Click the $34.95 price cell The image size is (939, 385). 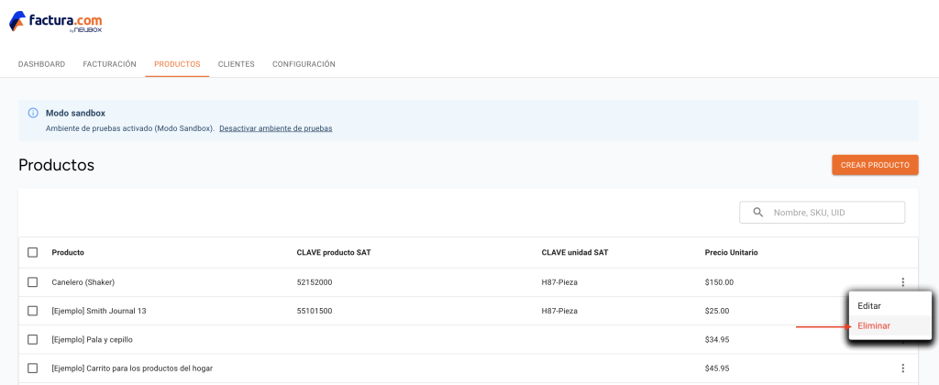tap(717, 339)
